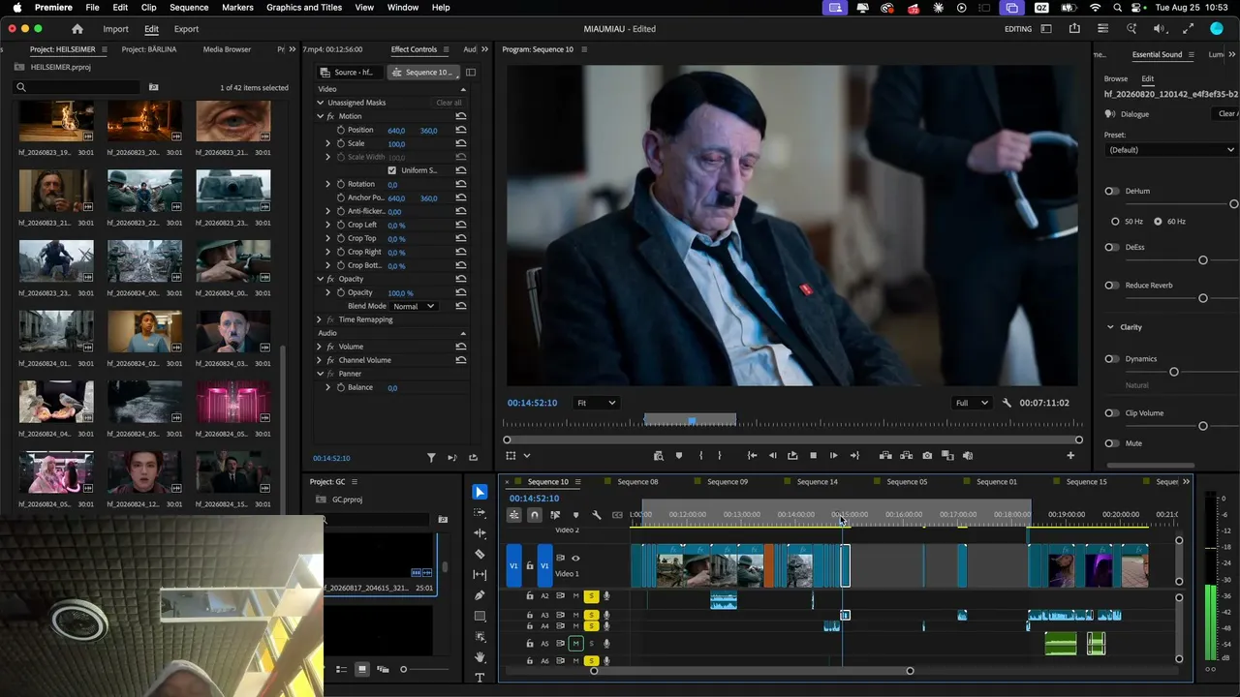Open the Preset (Default) dropdown
This screenshot has height=697, width=1240.
coord(1171,150)
